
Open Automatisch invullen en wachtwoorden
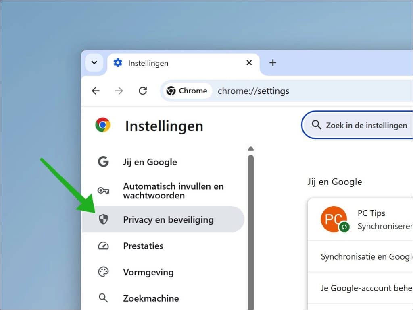point(163,191)
